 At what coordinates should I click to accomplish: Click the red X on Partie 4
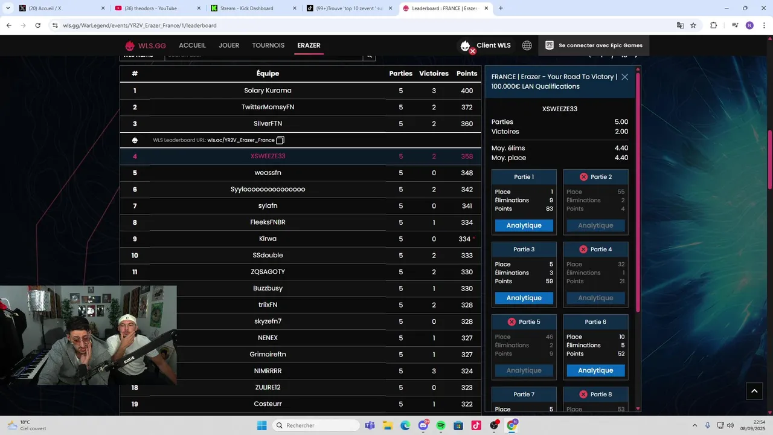583,250
